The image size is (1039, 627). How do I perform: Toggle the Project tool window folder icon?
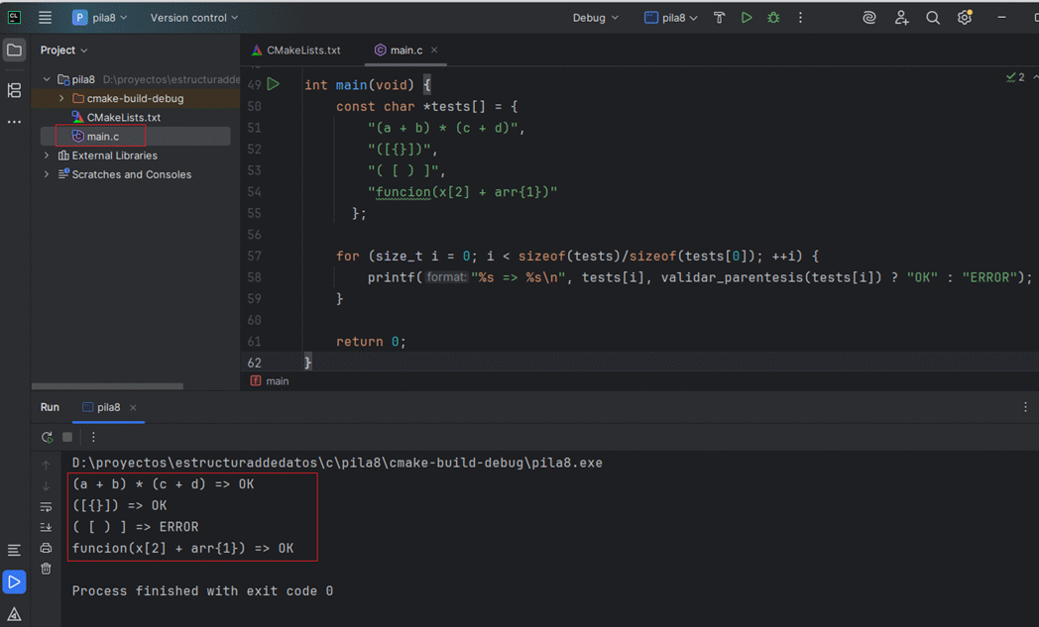14,51
